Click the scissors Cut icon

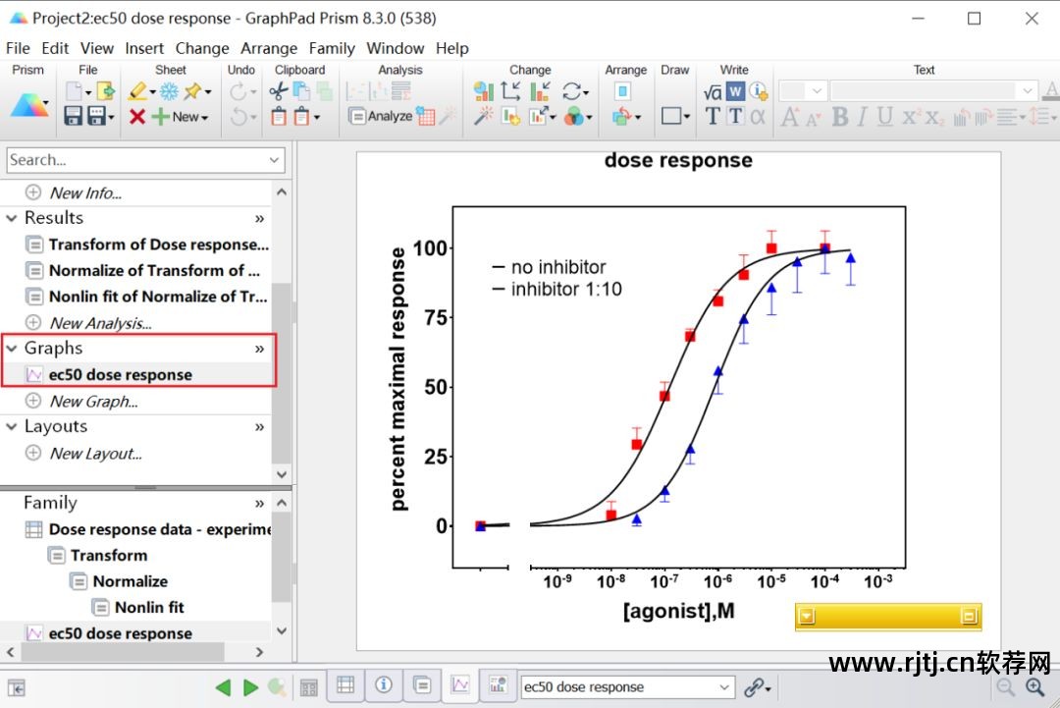tap(278, 91)
